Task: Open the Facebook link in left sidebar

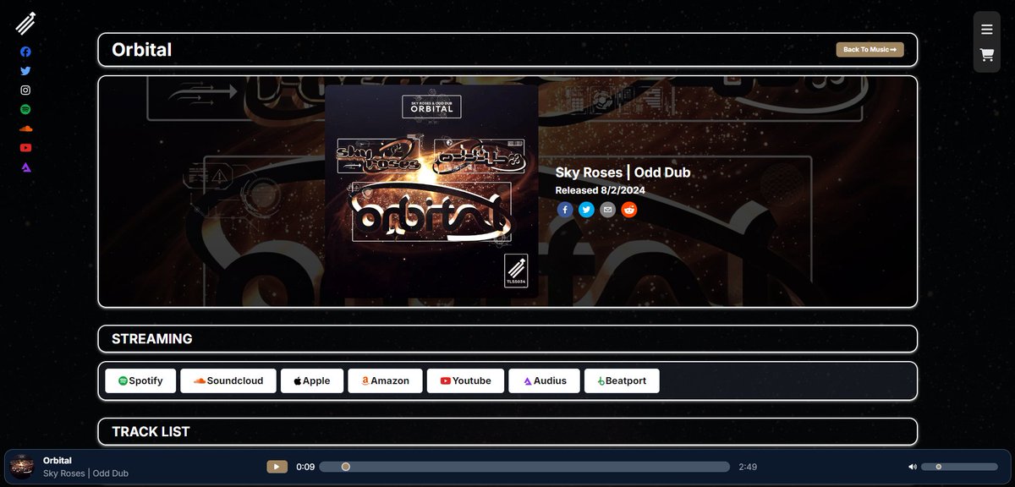Action: 25,52
